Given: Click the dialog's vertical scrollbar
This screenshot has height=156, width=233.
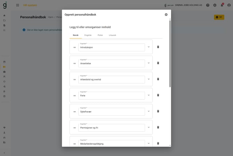Looking at the screenshot, I should coord(170,54).
